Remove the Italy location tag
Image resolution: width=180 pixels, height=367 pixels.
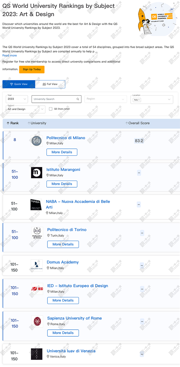139,100
